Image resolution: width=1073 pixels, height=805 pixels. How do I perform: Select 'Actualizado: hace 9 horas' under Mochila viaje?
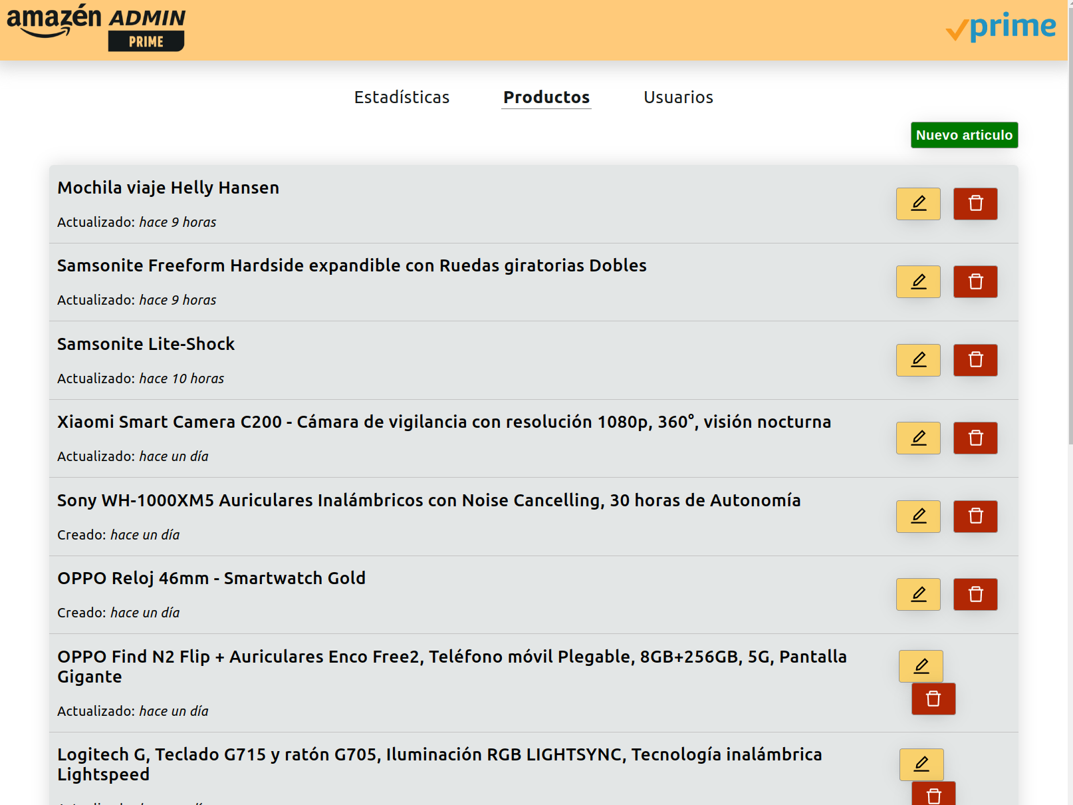137,222
